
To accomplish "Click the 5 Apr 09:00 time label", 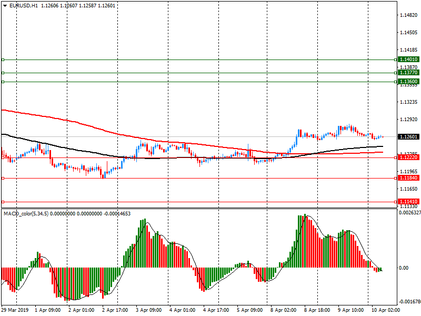I will click(x=250, y=310).
